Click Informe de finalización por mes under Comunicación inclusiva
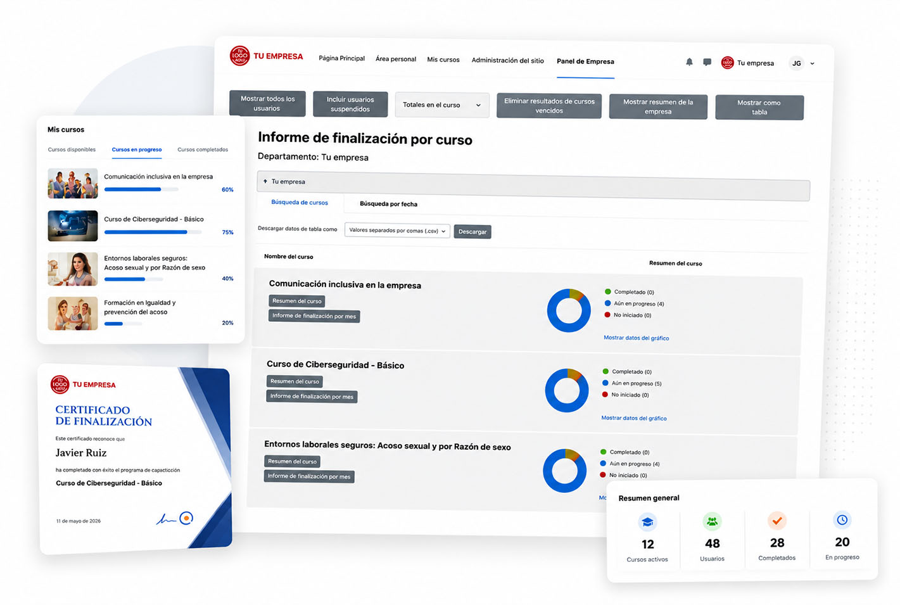 [x=314, y=316]
